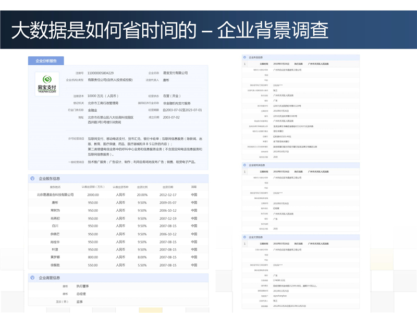Select shareholder 黄梦娜 in the table
The width and height of the screenshot is (417, 313).
(x=55, y=257)
